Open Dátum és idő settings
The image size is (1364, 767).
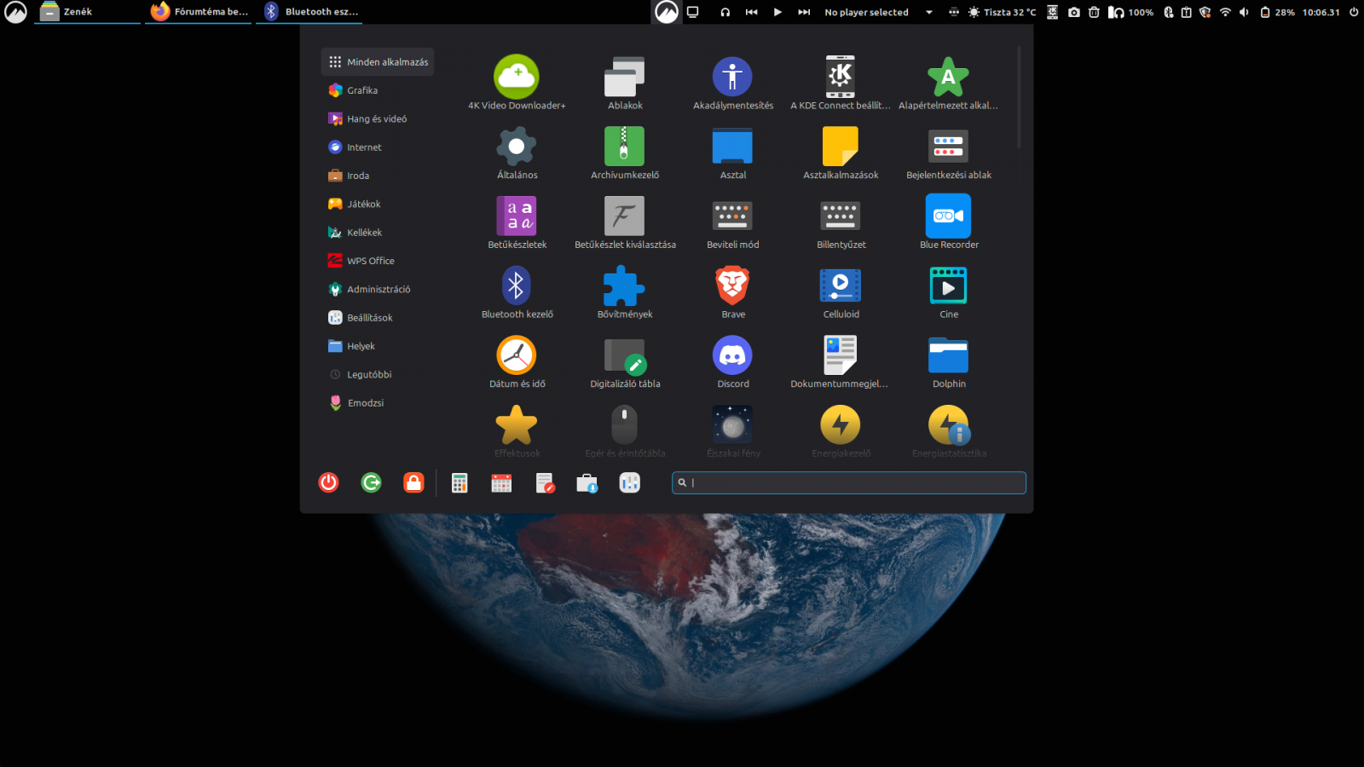517,362
